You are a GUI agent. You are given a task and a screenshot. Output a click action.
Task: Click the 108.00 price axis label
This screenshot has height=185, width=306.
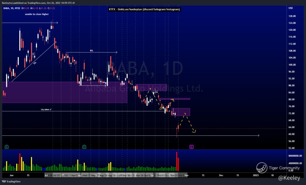(x=292, y=51)
